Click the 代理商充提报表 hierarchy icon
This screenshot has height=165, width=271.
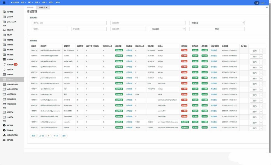point(4,135)
